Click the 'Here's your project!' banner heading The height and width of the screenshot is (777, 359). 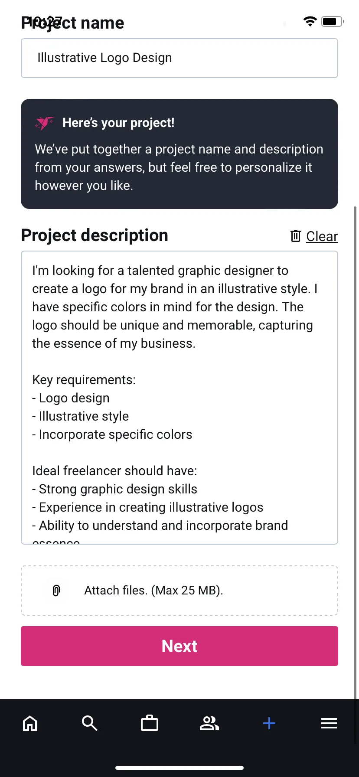coord(118,123)
